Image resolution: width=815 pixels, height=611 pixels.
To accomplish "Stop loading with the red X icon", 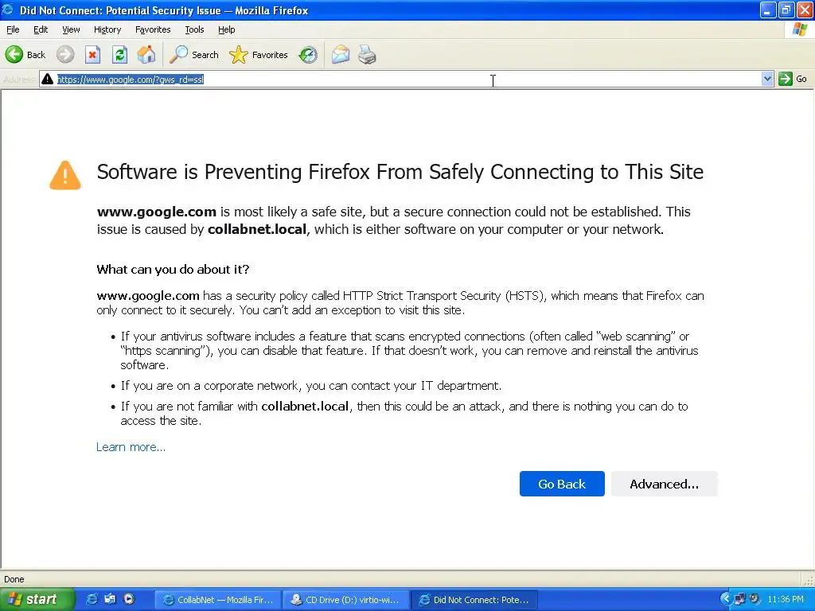I will (x=92, y=55).
